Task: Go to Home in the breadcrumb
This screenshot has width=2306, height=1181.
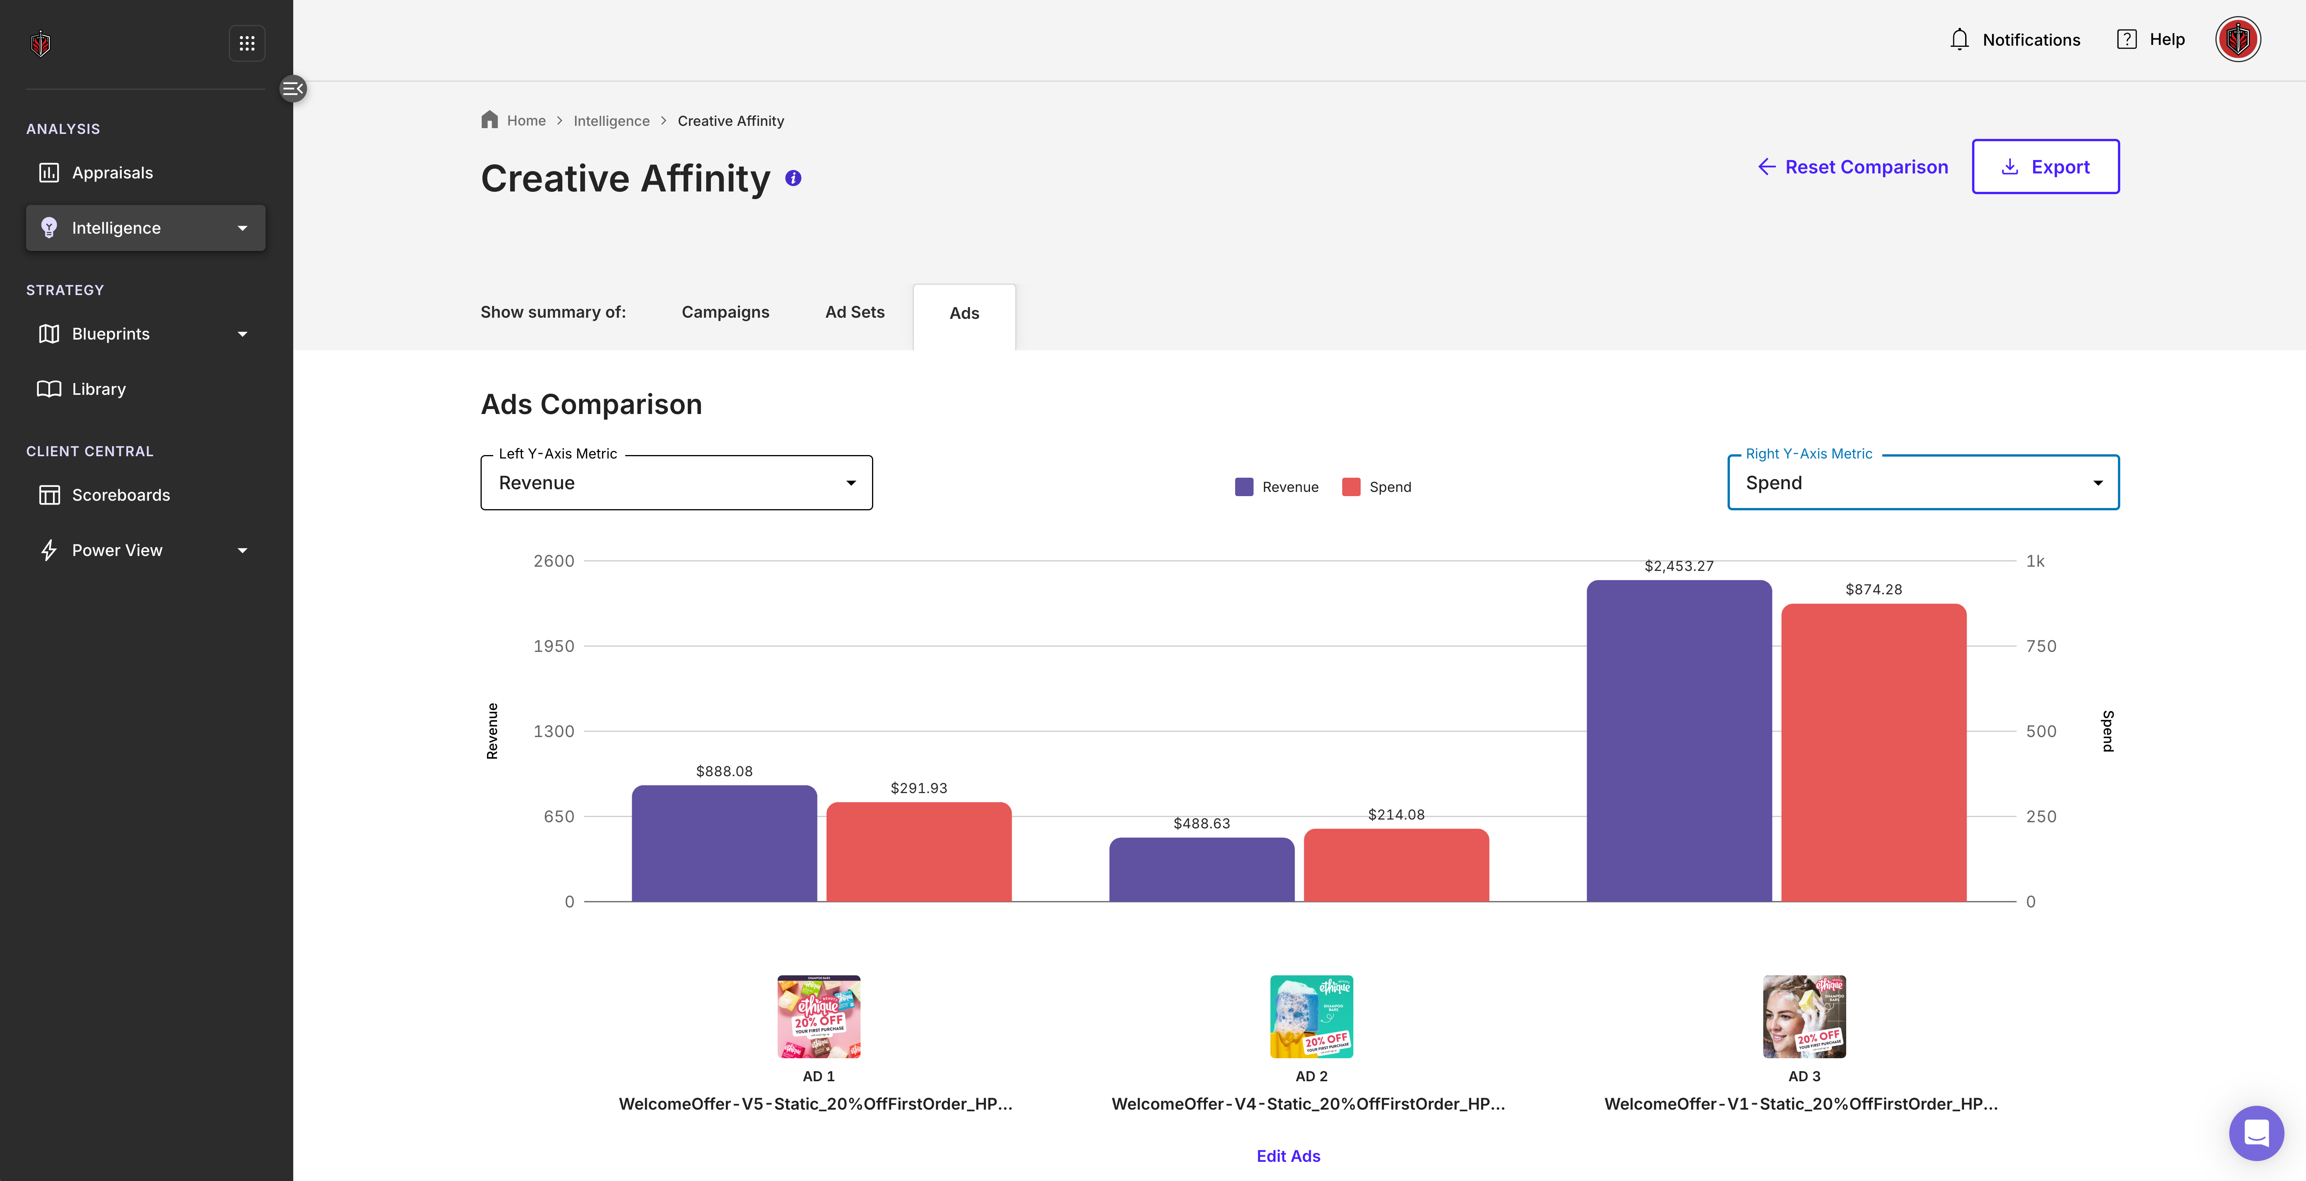Action: point(526,121)
